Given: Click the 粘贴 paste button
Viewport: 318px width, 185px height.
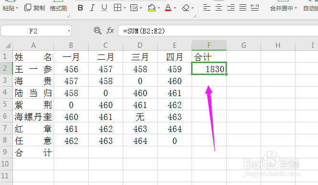Looking at the screenshot, I should [x=9, y=8].
